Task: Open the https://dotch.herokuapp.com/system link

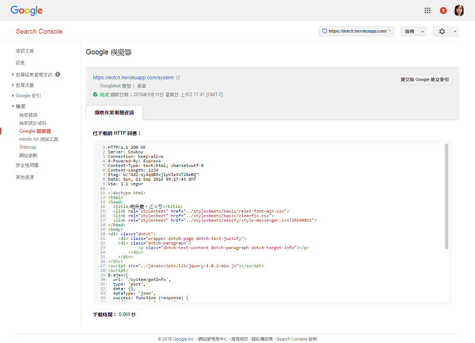Action: pyautogui.click(x=133, y=78)
